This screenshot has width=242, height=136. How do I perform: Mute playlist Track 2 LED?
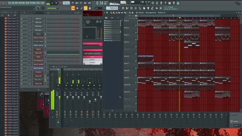pos(136,32)
